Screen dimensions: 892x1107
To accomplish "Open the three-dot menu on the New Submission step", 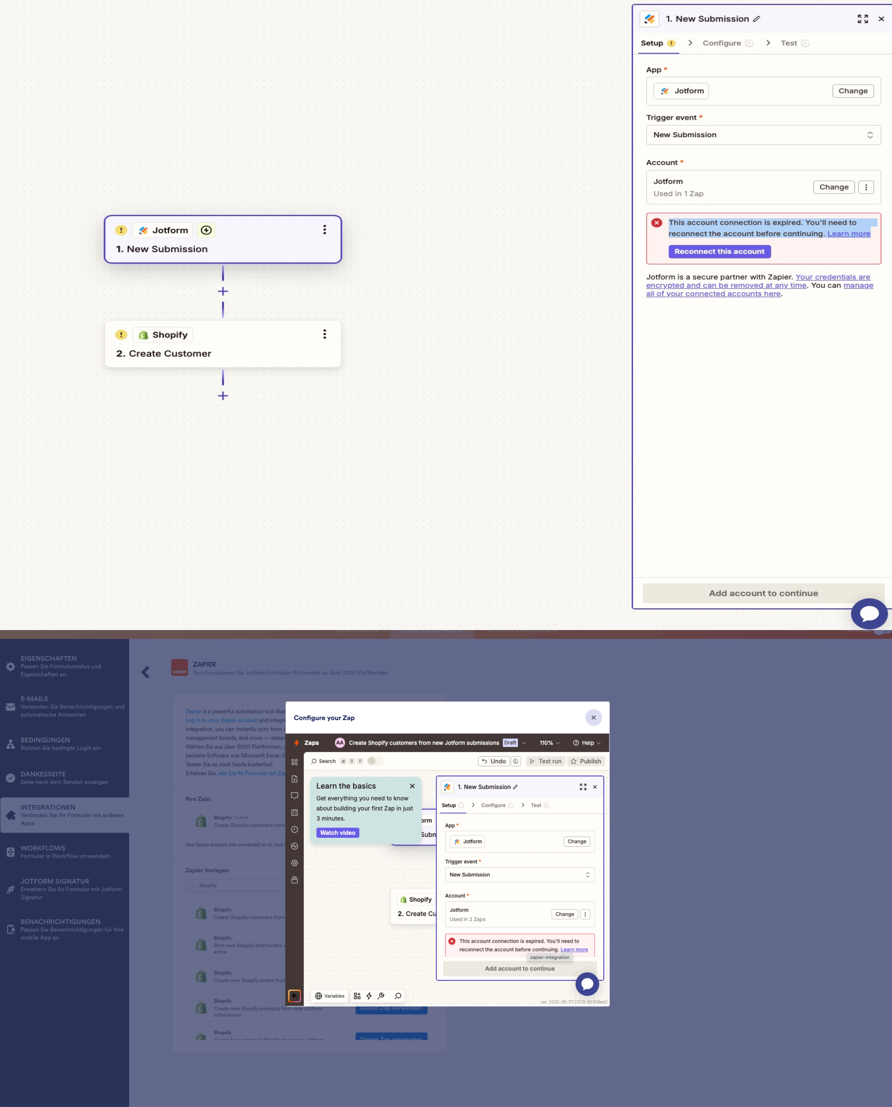I will (x=325, y=229).
